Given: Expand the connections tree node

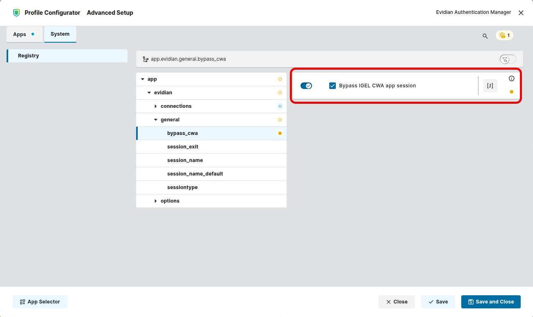Looking at the screenshot, I should point(156,106).
